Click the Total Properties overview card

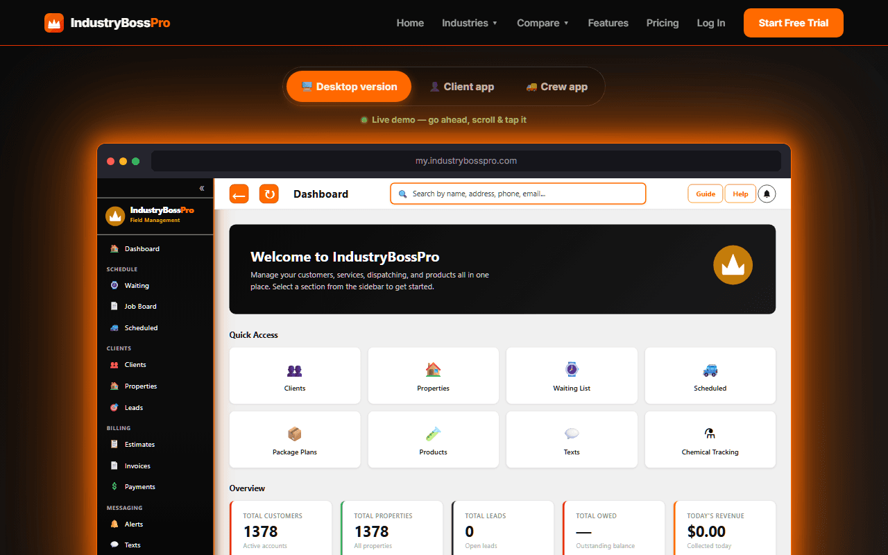(392, 529)
